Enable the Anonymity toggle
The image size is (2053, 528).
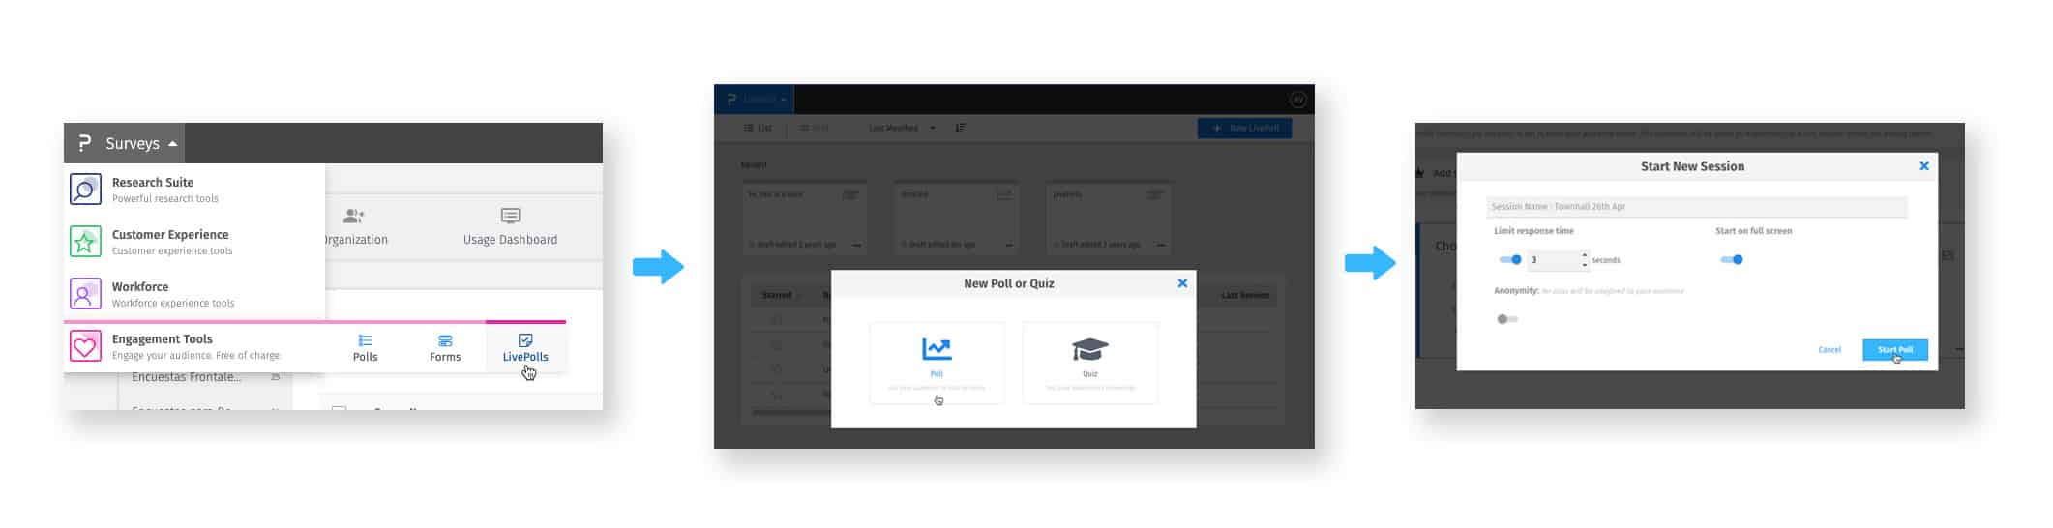(1506, 319)
